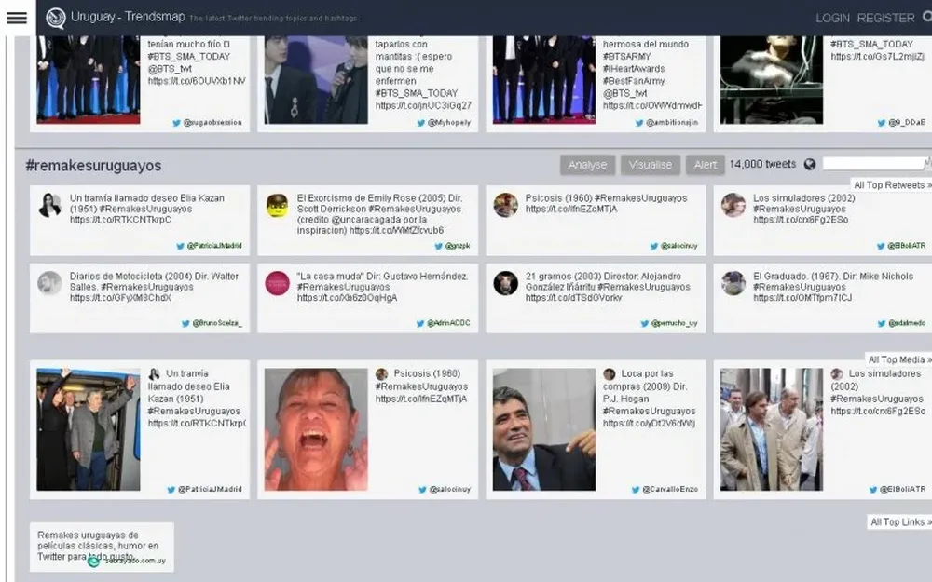The height and width of the screenshot is (582, 932).
Task: Click Twitter bird icon next to @CarvalloEnzo
Action: [636, 489]
